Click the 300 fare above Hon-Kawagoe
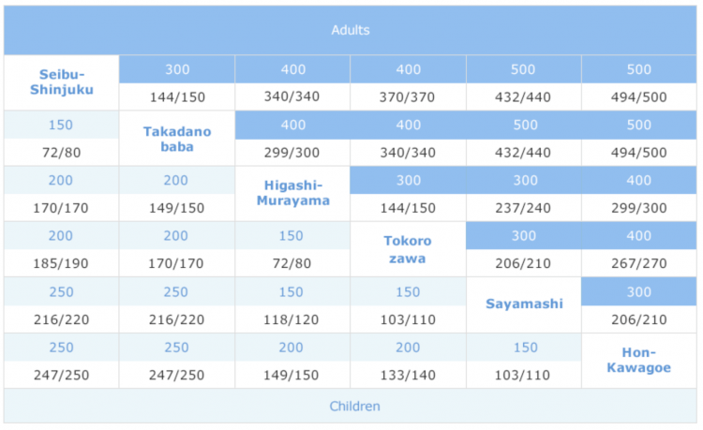This screenshot has width=703, height=430. click(x=639, y=291)
